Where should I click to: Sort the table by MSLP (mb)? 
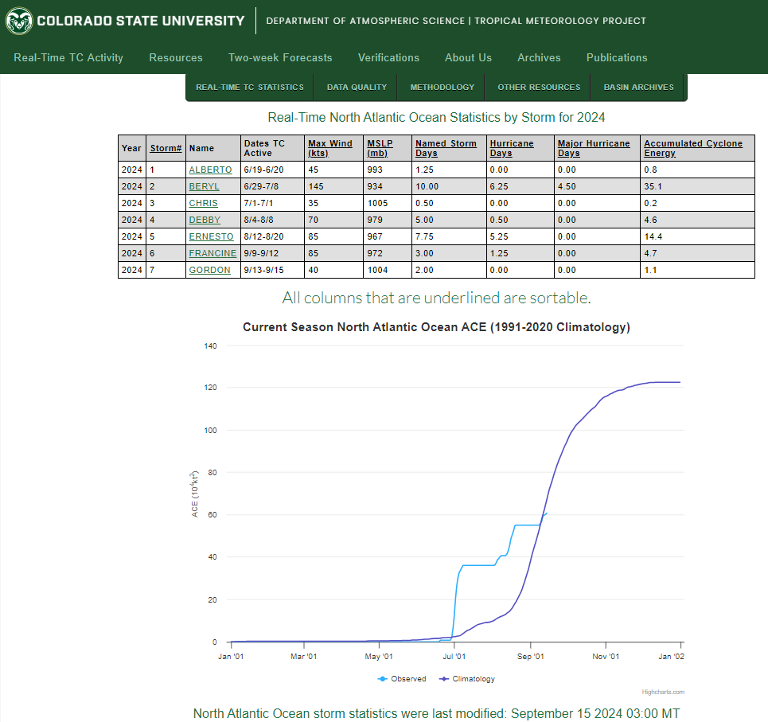pos(380,148)
